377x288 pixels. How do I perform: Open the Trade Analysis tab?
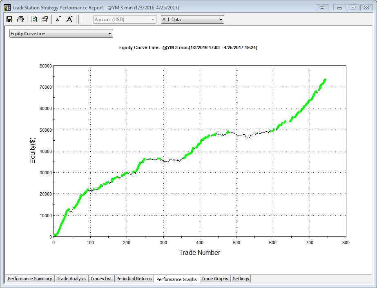click(71, 279)
